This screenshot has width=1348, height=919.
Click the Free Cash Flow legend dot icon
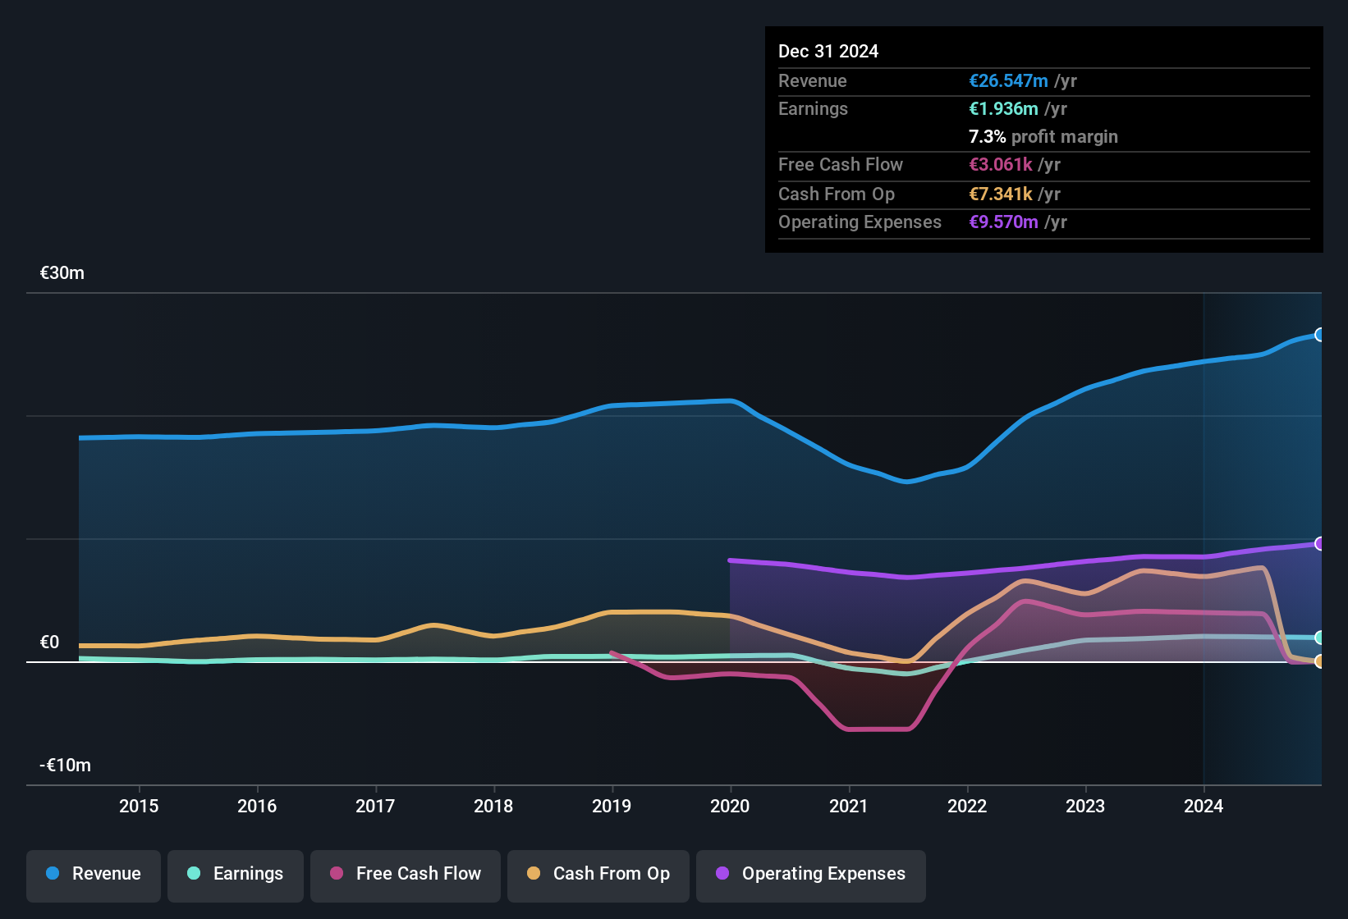click(x=335, y=874)
